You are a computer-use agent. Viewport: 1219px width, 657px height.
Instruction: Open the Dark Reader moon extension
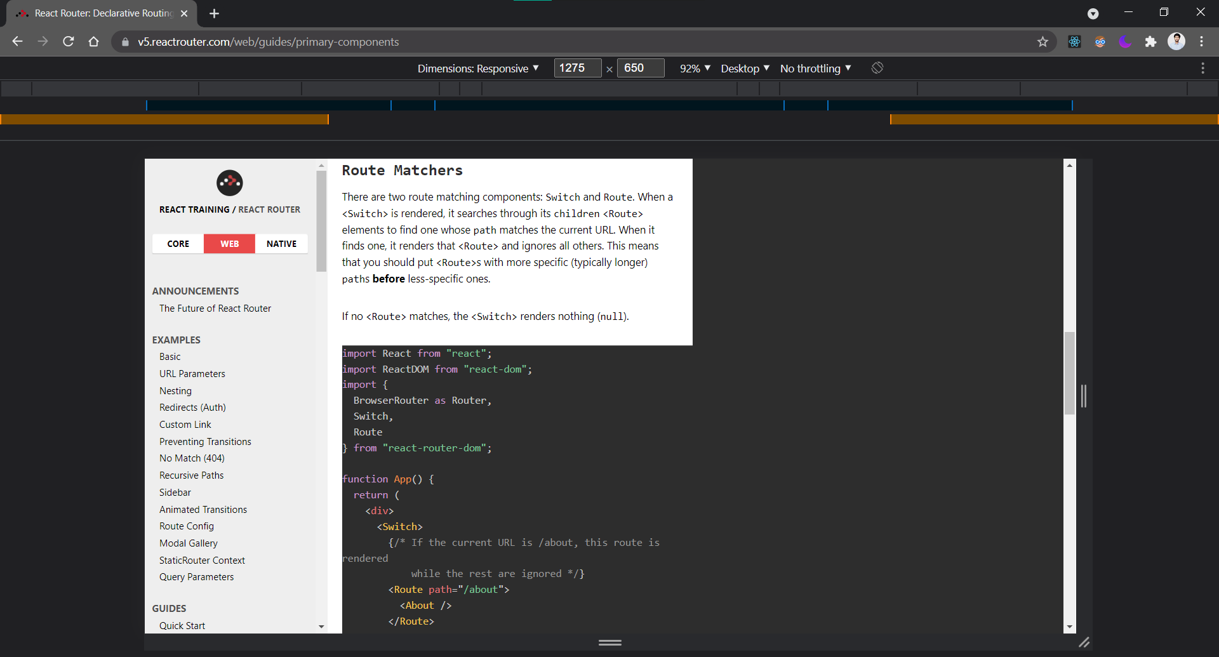1126,41
